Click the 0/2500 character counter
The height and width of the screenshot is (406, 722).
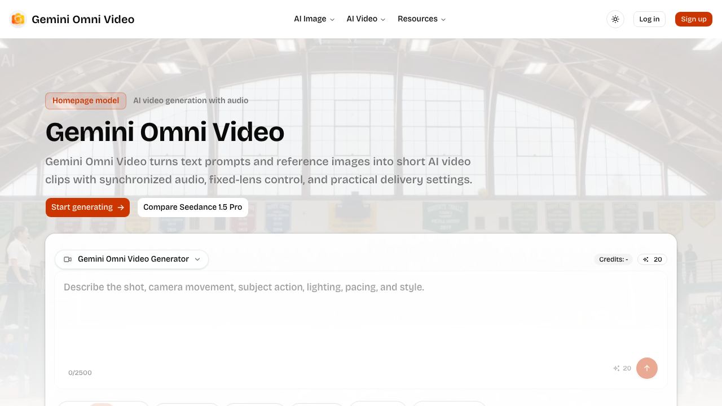(80, 373)
